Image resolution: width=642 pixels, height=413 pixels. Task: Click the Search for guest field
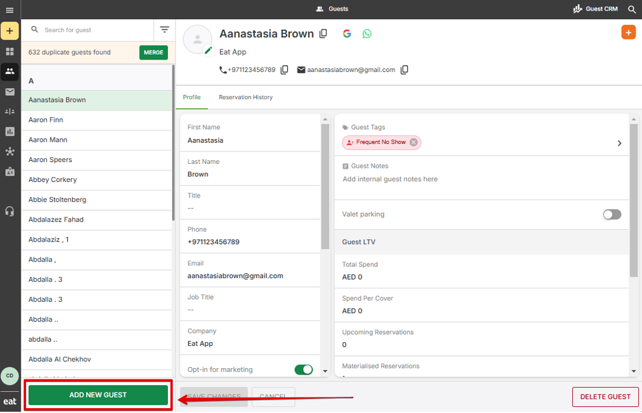[x=97, y=30]
